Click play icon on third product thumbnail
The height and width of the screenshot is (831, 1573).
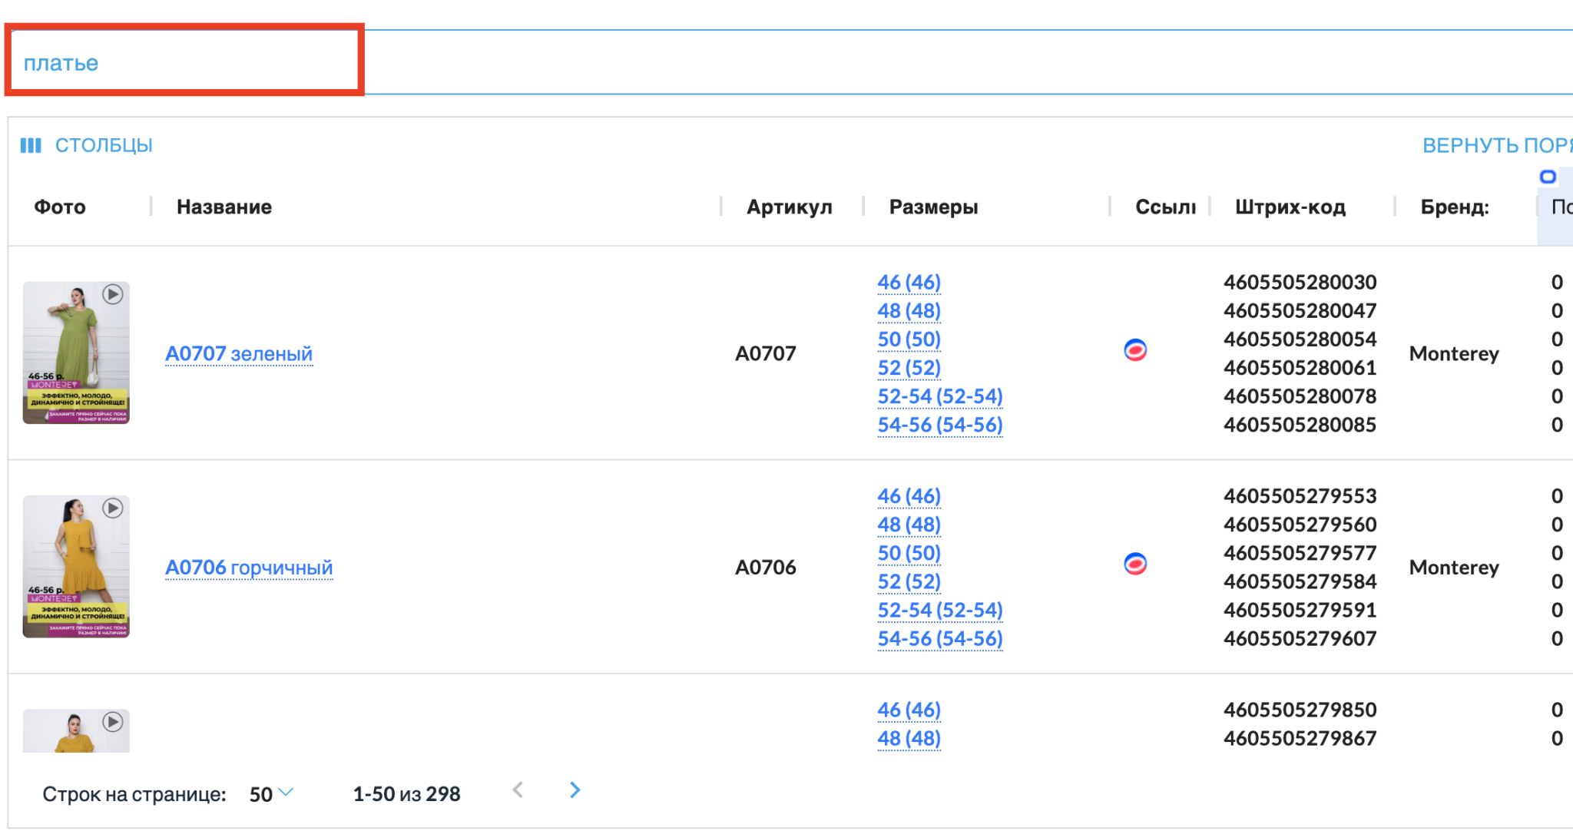tap(113, 721)
